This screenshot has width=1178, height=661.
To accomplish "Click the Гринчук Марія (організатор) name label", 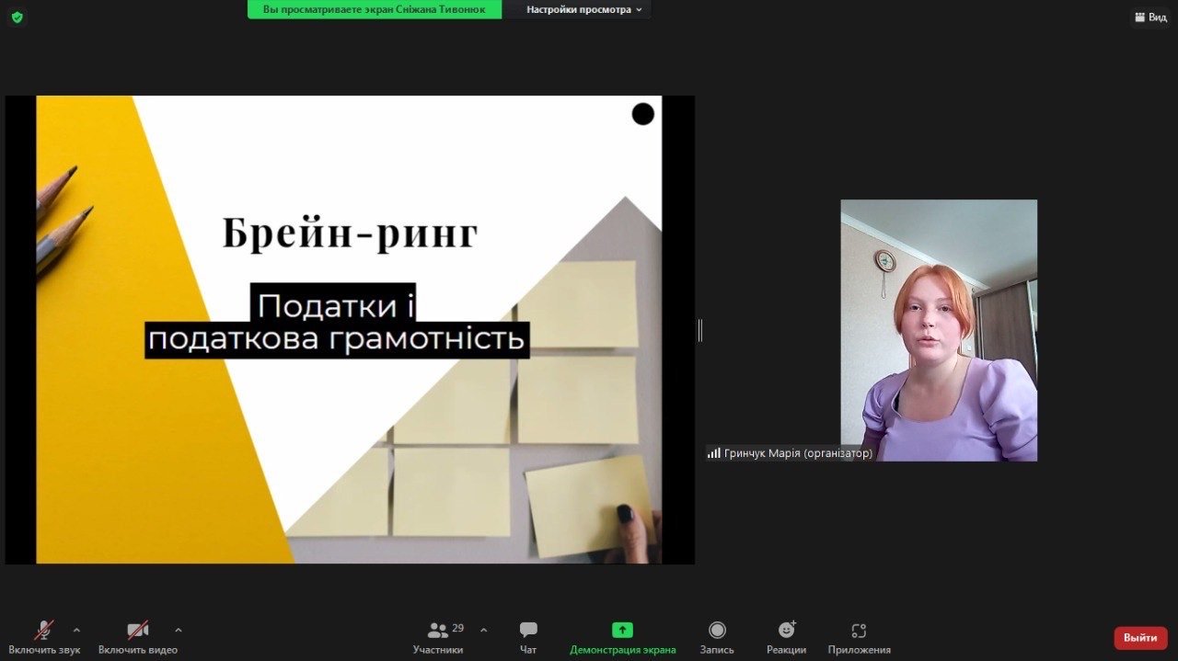I will pos(798,453).
